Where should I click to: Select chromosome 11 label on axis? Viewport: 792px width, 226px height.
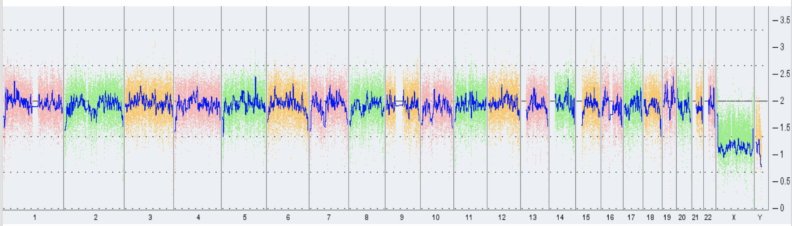[469, 218]
